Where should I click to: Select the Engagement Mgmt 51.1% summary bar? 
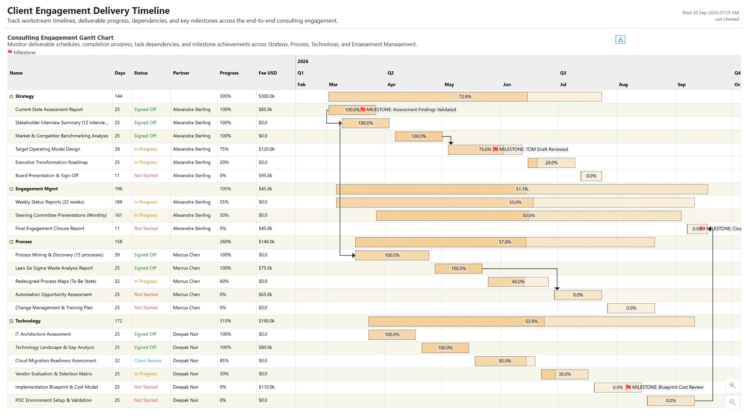pos(522,189)
